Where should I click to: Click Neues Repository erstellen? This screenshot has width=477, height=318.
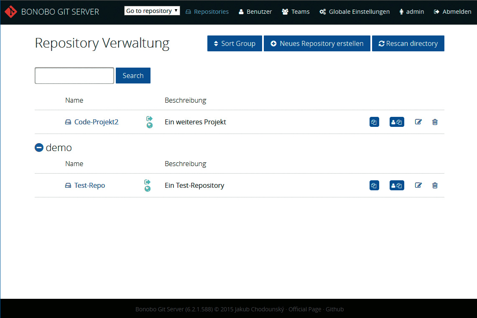[317, 43]
